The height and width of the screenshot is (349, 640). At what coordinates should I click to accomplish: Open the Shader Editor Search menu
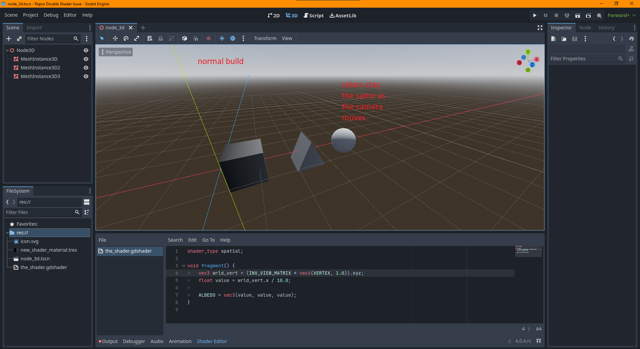[x=175, y=240]
